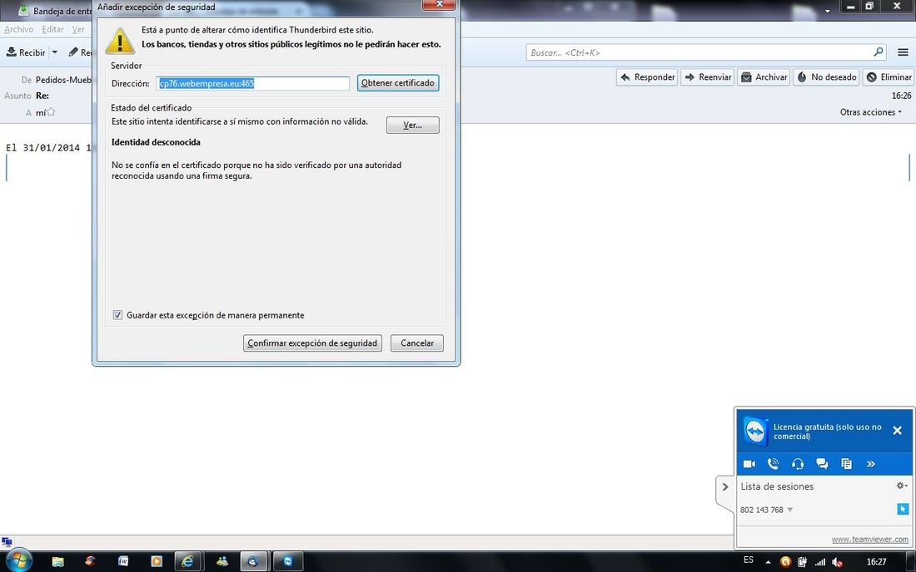
Task: Click the TeamViewer phone call icon
Action: (773, 464)
